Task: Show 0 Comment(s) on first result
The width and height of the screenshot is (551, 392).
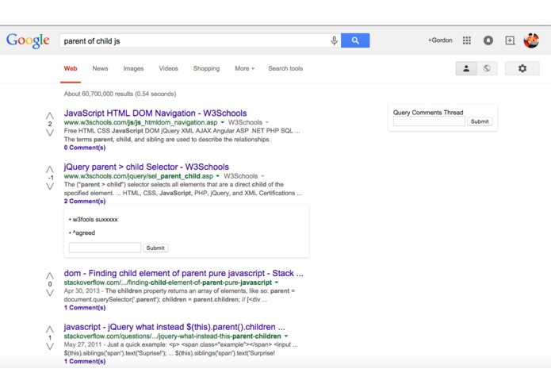Action: (x=85, y=148)
